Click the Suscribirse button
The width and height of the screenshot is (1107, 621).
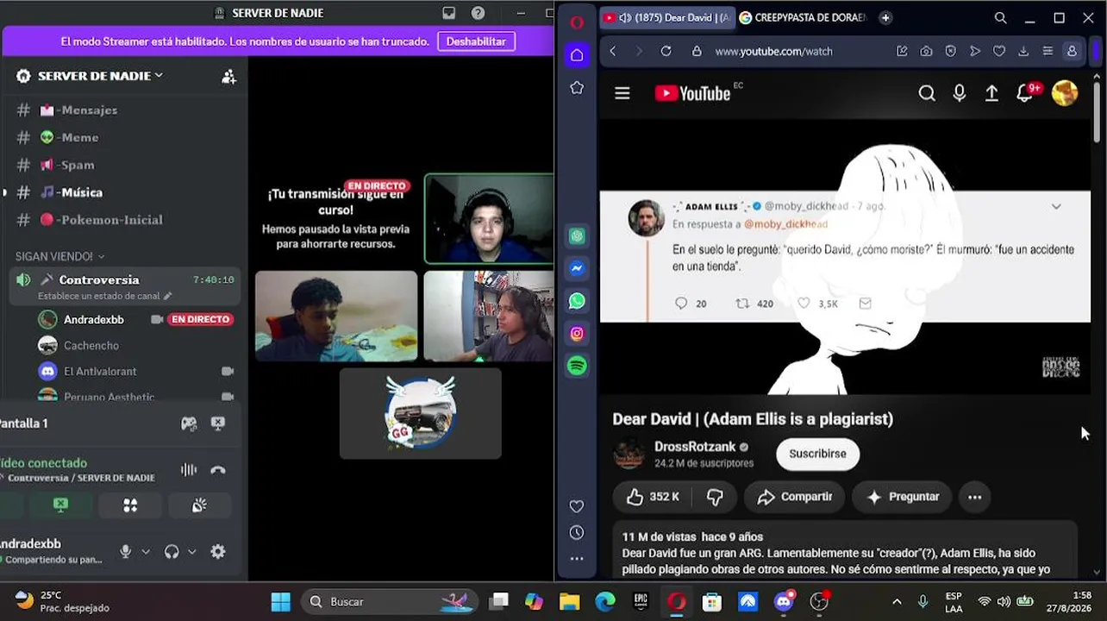point(817,454)
